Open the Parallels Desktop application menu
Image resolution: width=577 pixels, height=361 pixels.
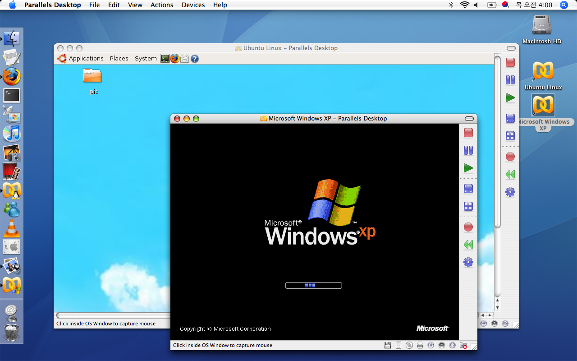click(53, 5)
